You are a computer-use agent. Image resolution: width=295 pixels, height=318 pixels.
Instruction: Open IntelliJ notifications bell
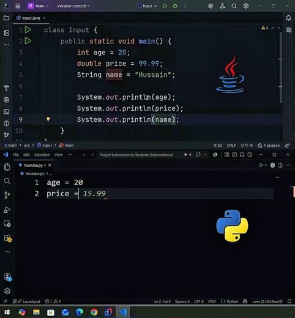coord(288,18)
